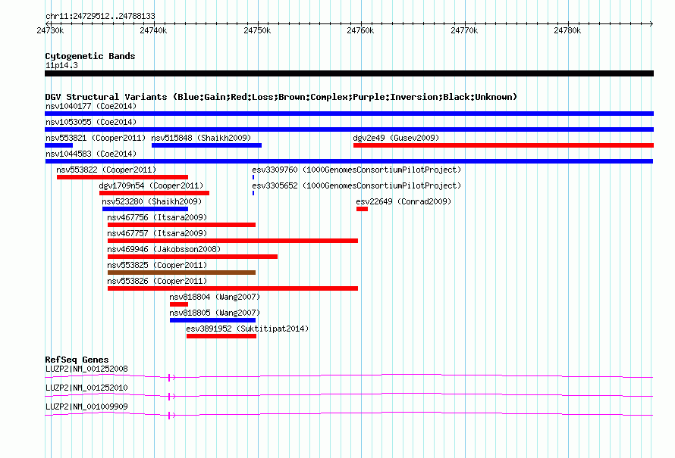Click the tiny blue esv3305652 marker
Image resolution: width=675 pixels, height=458 pixels.
click(253, 193)
